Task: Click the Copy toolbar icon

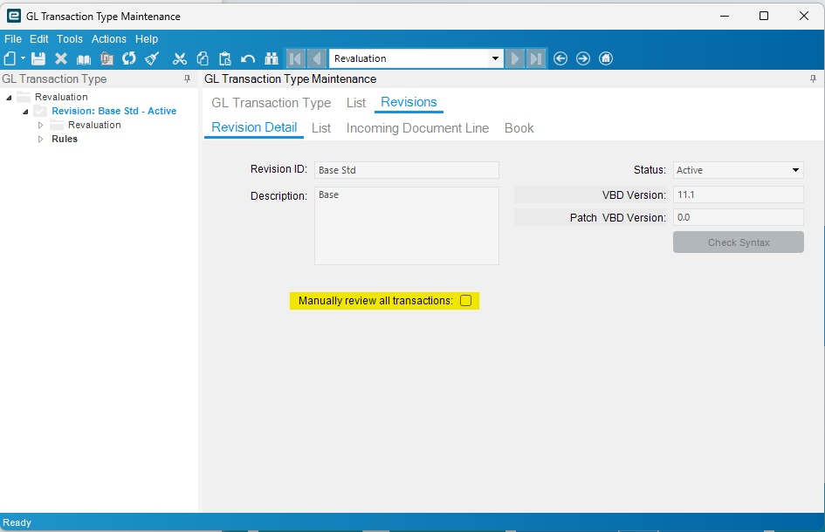Action: (x=203, y=58)
